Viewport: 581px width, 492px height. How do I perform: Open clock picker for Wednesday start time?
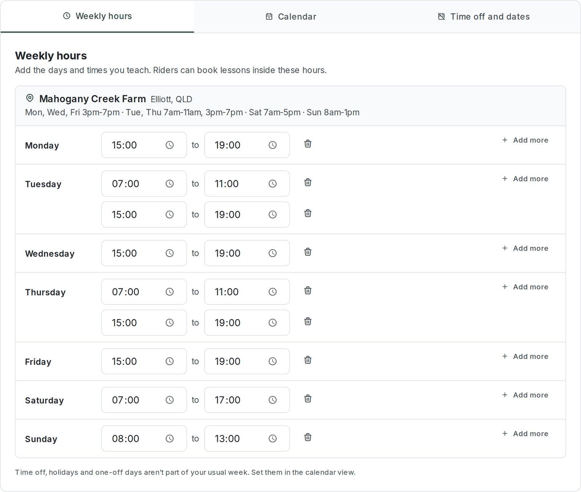[170, 253]
